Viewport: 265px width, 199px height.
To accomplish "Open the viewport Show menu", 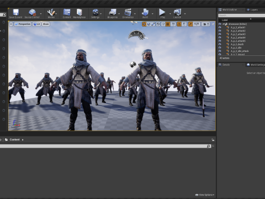I will click(46, 24).
